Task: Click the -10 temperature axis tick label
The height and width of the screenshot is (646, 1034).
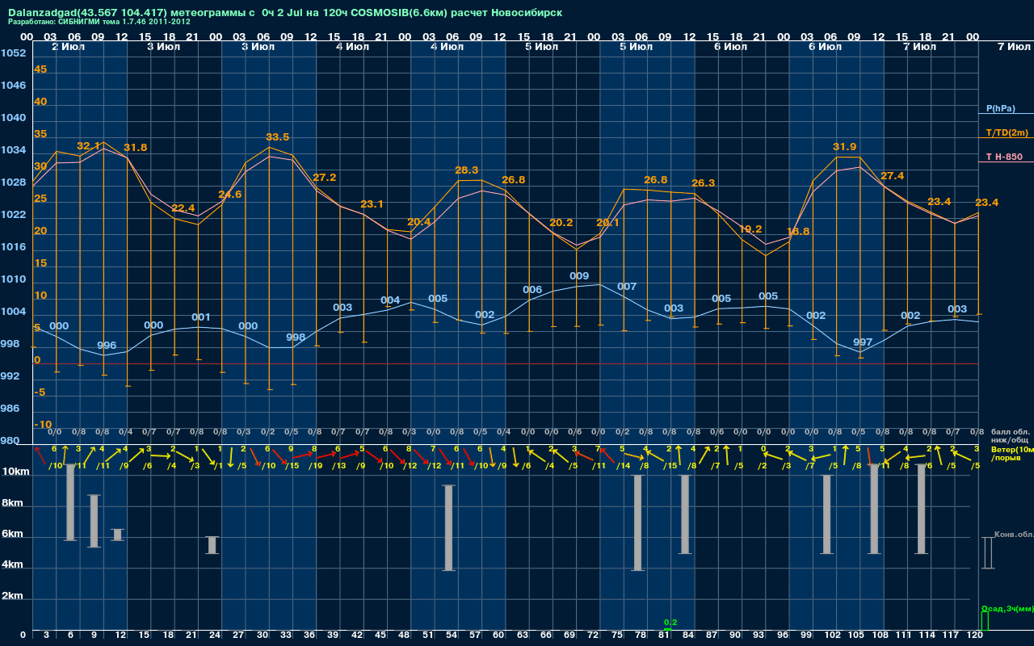Action: point(43,425)
